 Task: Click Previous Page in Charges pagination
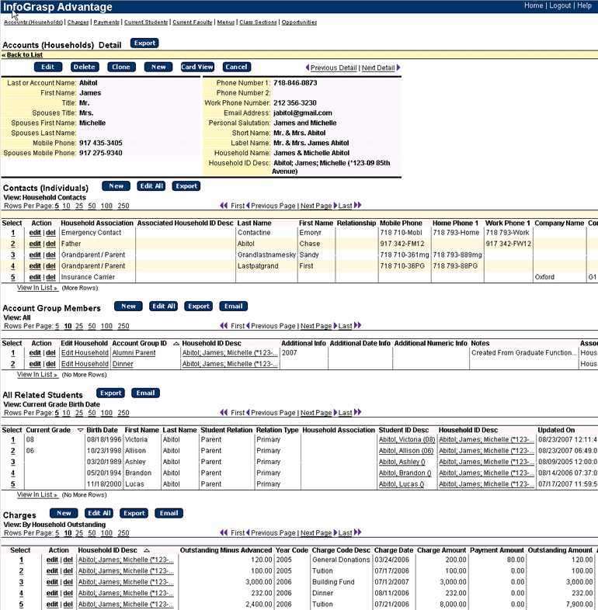coord(273,532)
